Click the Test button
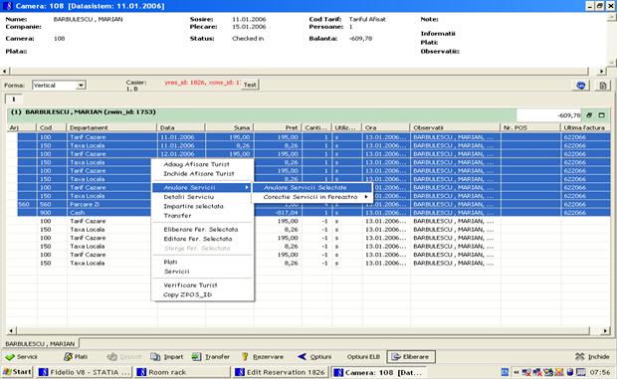 [x=250, y=85]
